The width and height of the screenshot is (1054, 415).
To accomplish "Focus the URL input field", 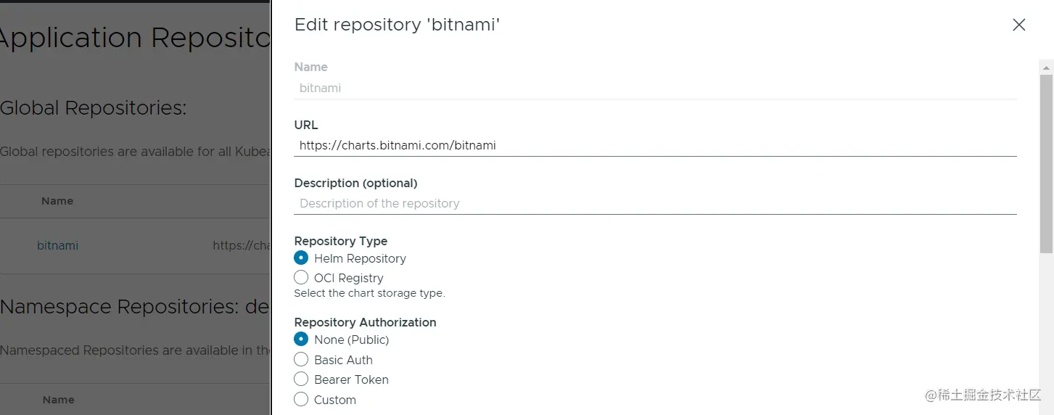I will [x=655, y=145].
